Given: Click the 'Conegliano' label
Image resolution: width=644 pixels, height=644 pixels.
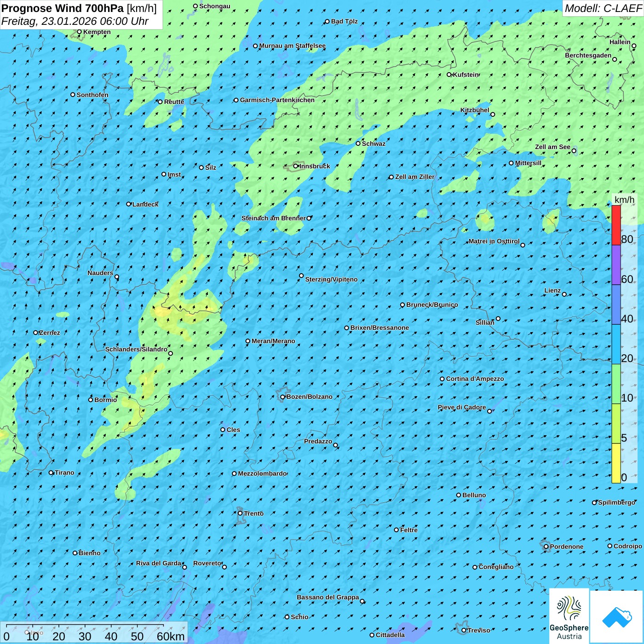Looking at the screenshot, I should pyautogui.click(x=496, y=567).
